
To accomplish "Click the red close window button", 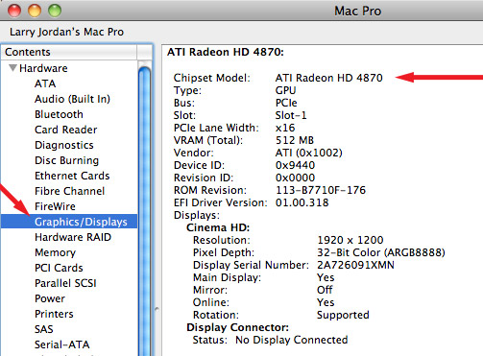I will click(14, 11).
